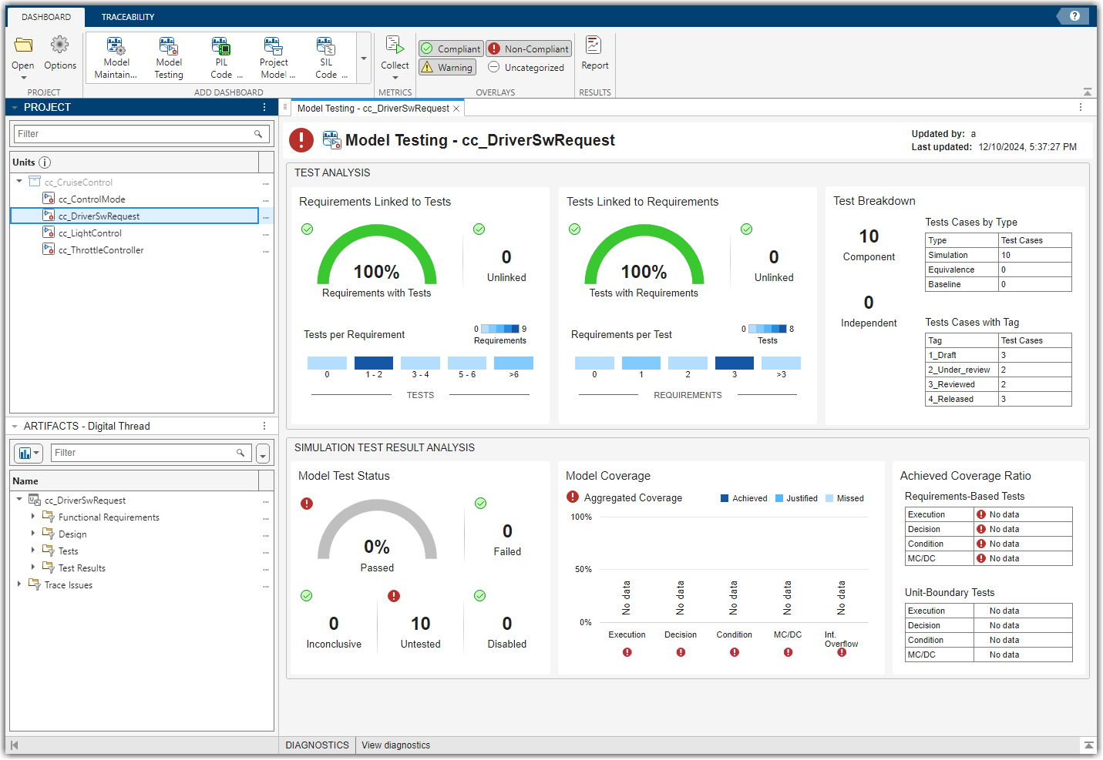Screen dimensions: 1103x760
Task: Click the Model Testing dashboard icon
Action: tap(168, 48)
